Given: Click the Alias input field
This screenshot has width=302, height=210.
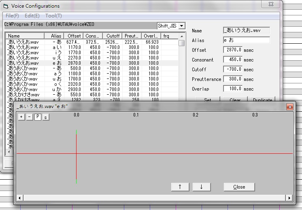Looking at the screenshot, I should 247,40.
